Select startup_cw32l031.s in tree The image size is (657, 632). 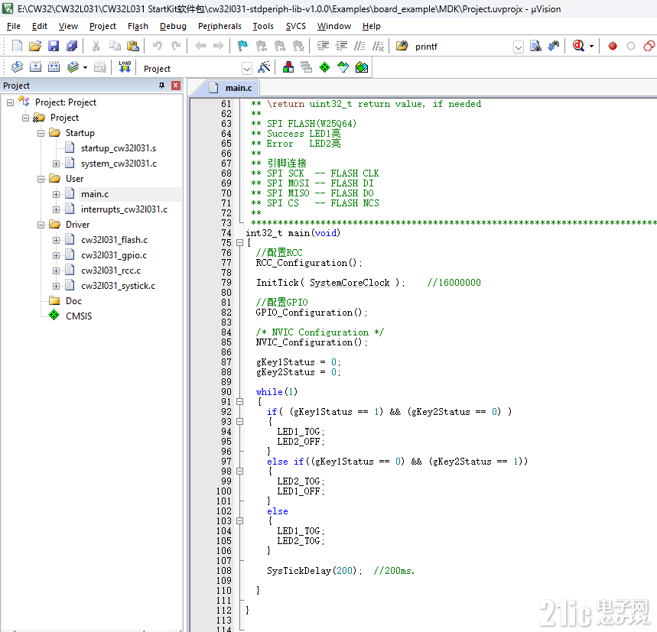(118, 148)
